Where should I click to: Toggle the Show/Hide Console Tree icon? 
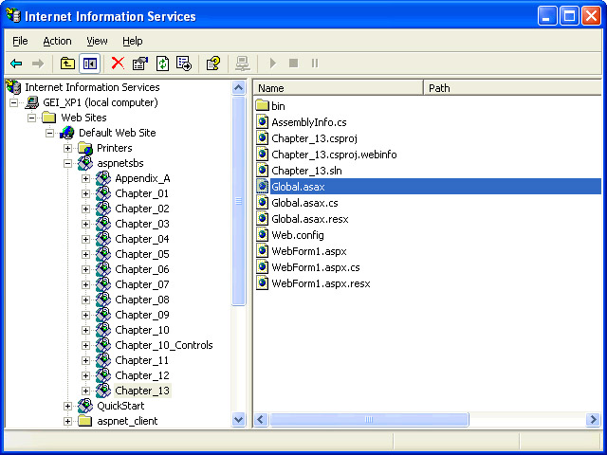pos(89,64)
